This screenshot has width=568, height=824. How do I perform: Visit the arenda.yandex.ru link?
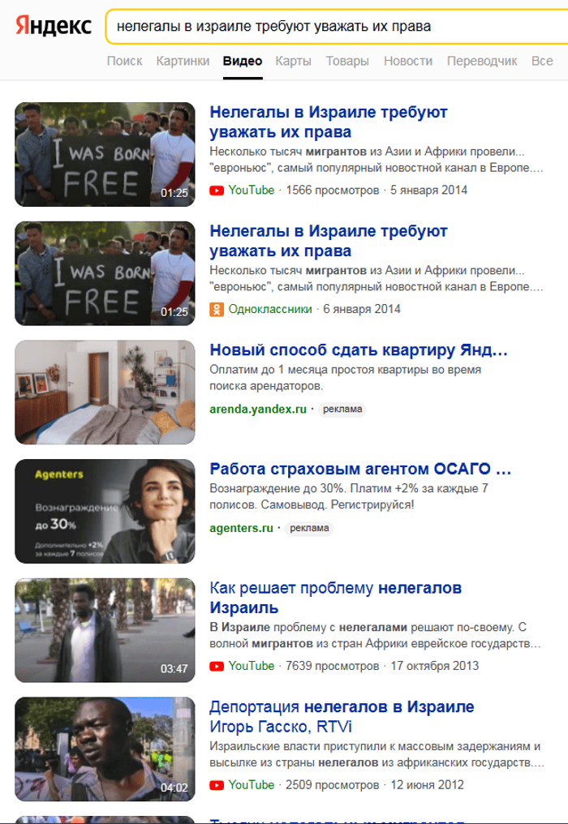click(258, 409)
